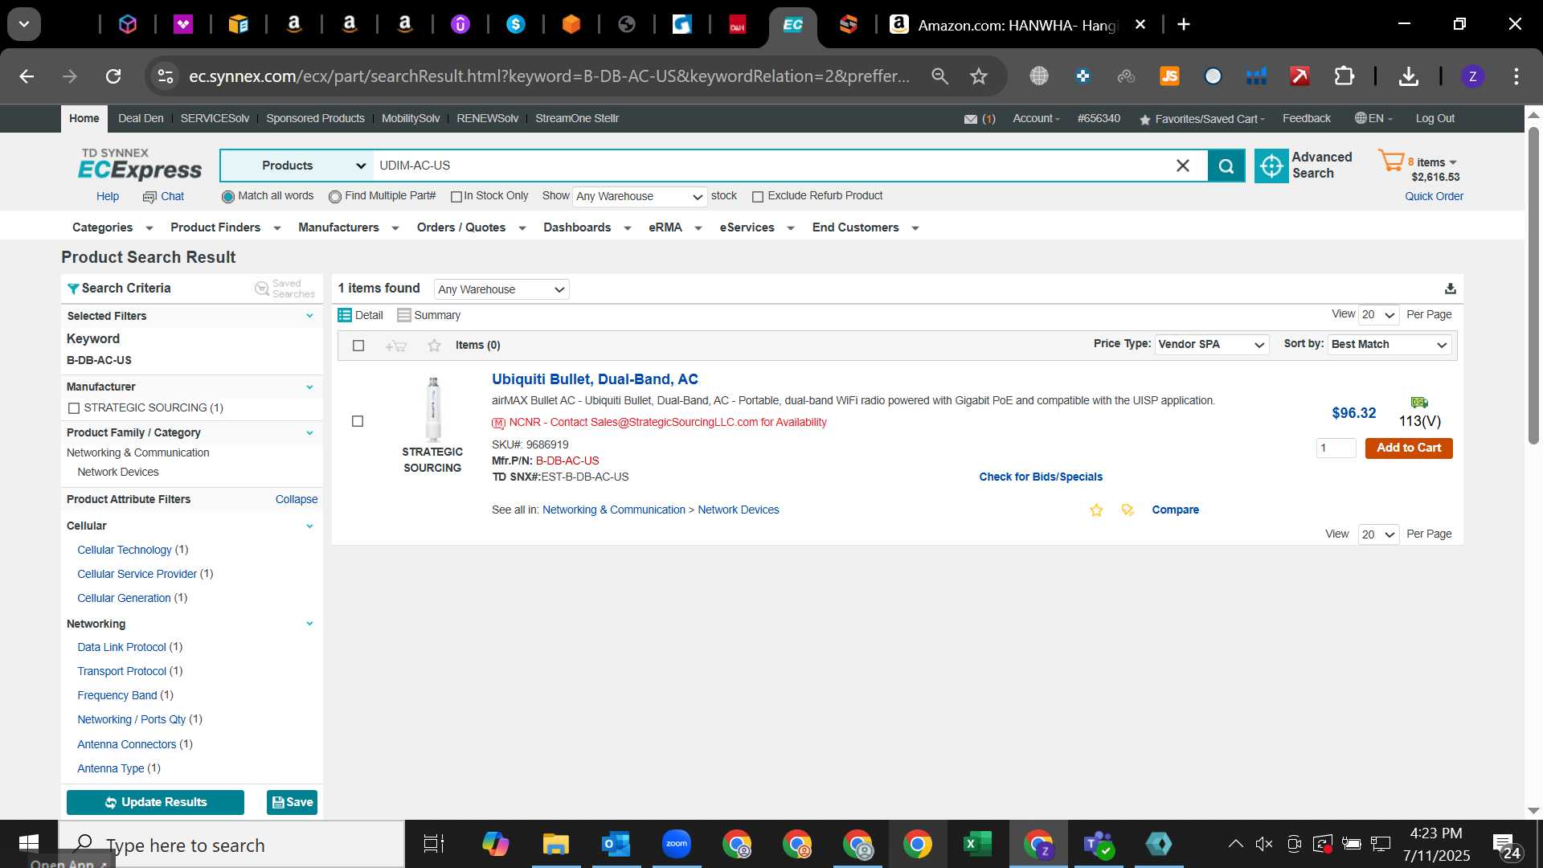Click the tag icon beside Compare
The height and width of the screenshot is (868, 1543).
pos(1128,510)
